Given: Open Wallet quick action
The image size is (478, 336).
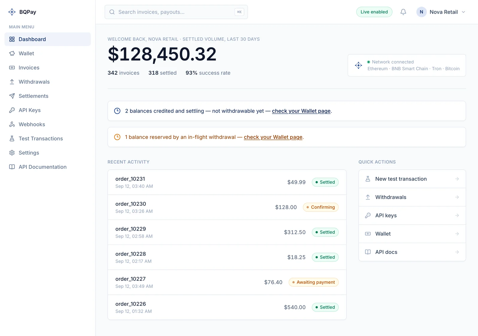Looking at the screenshot, I should pyautogui.click(x=412, y=234).
